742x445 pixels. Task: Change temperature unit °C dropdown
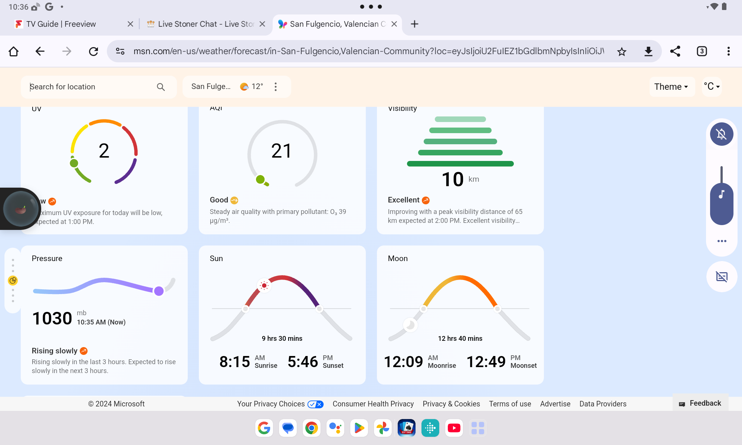712,87
